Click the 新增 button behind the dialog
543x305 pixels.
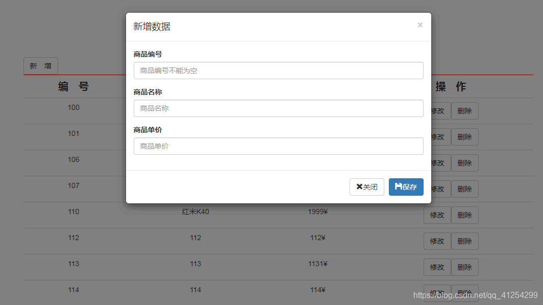click(x=40, y=66)
